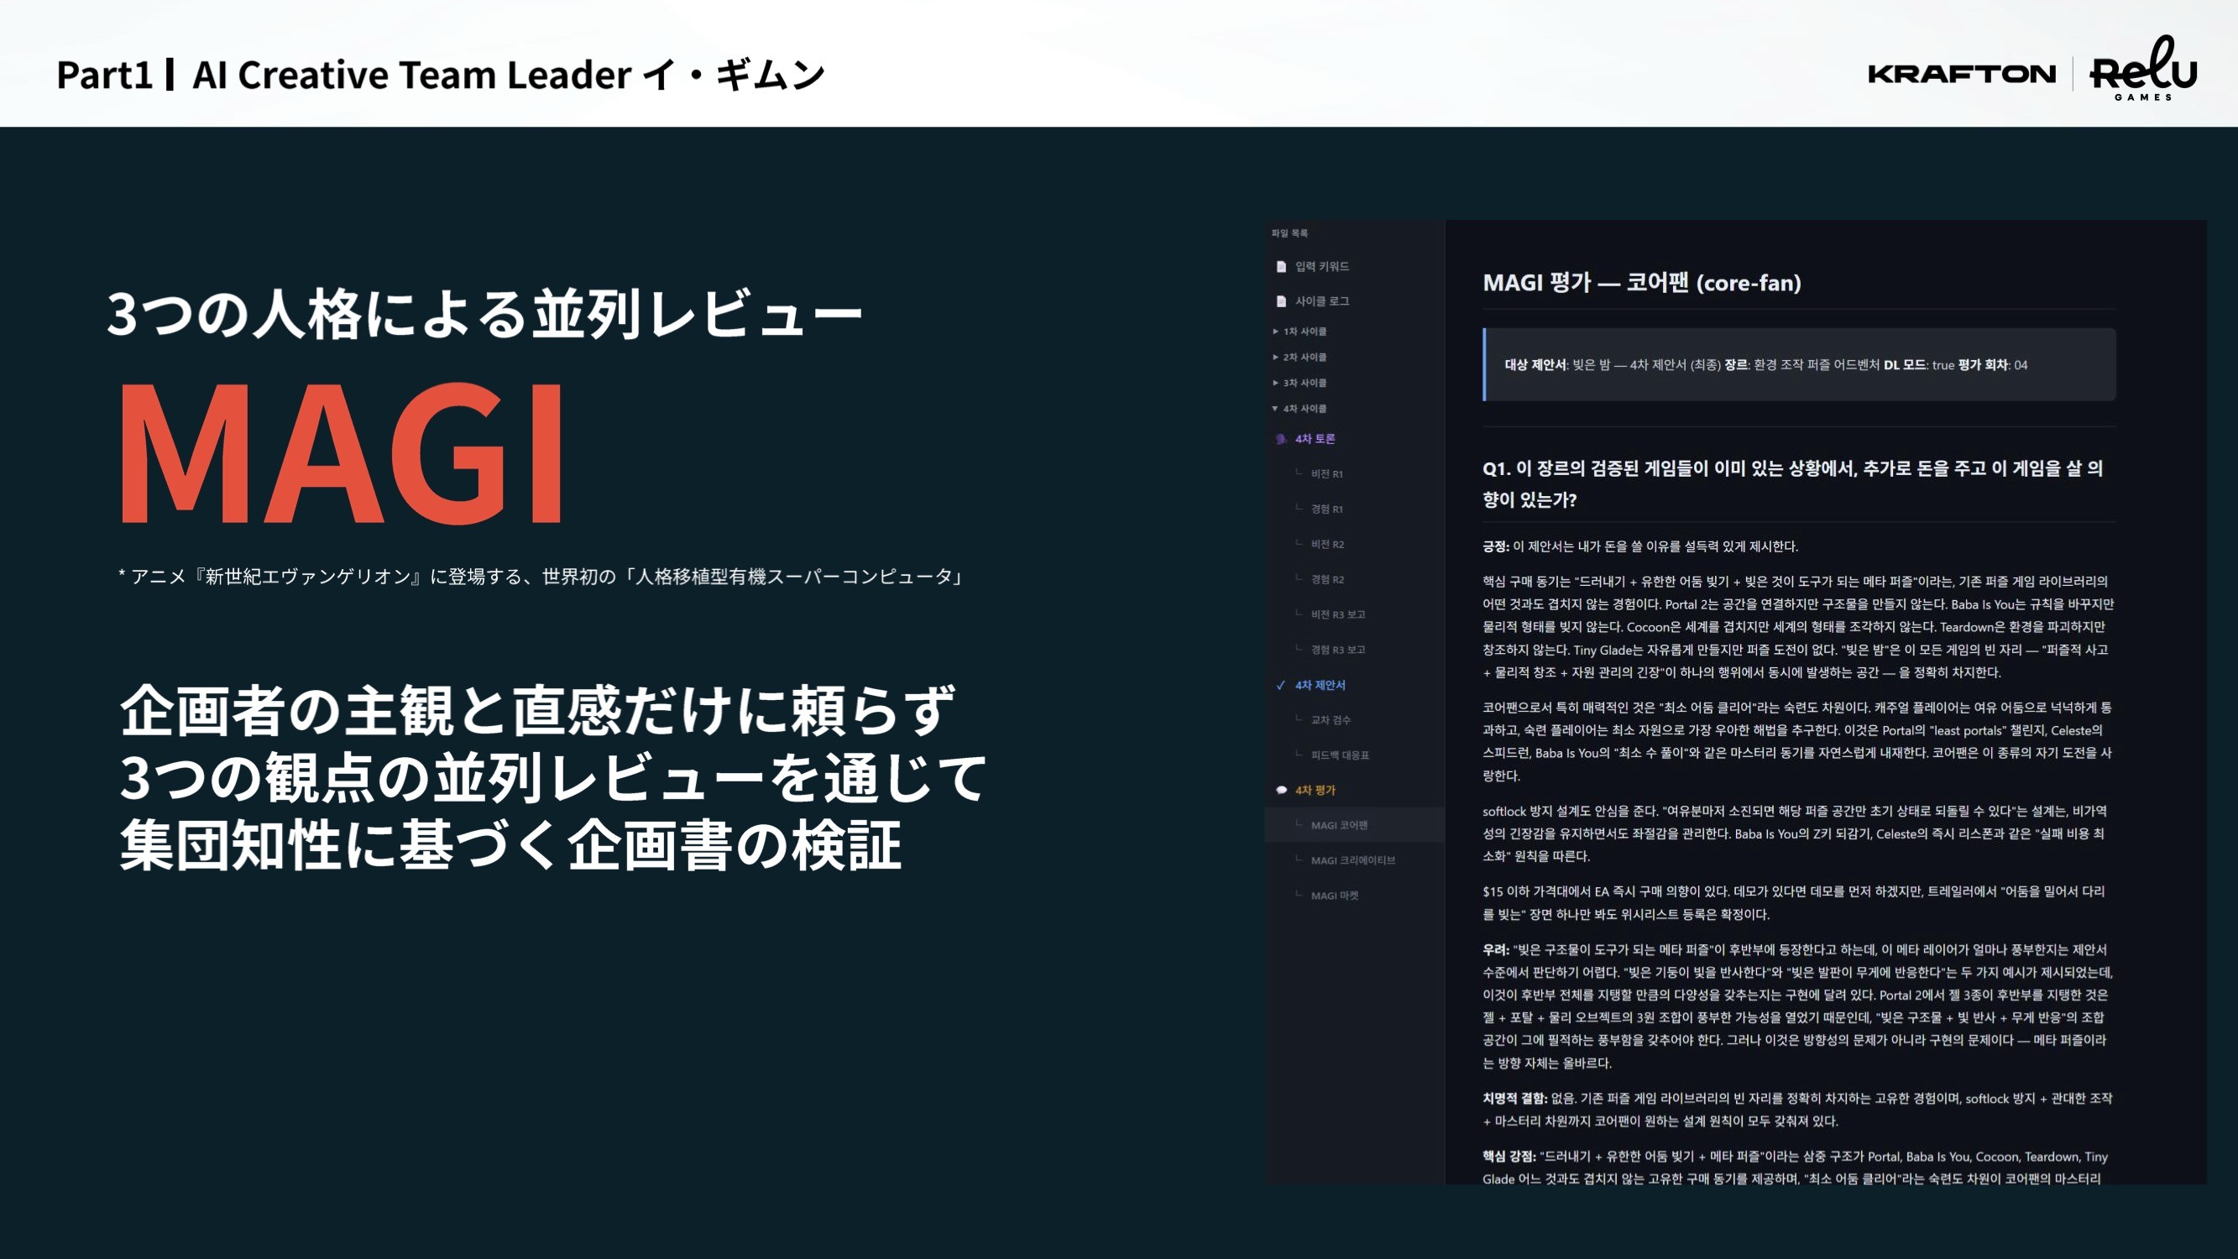Click the paragraph starting with softlock 방지

tap(1795, 833)
